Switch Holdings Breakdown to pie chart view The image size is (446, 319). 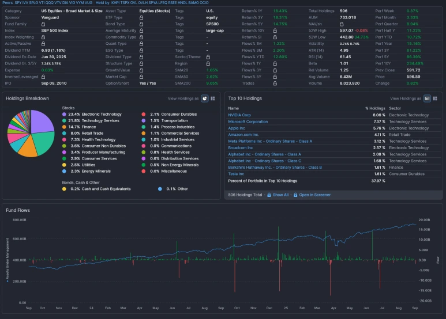pyautogui.click(x=204, y=98)
